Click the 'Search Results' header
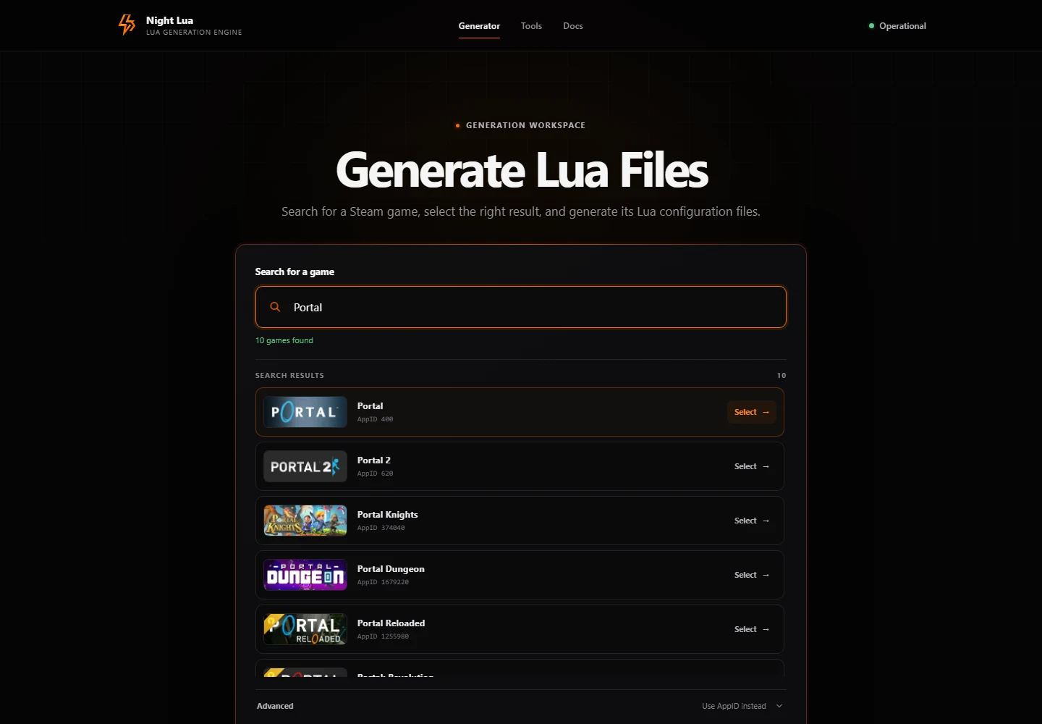The image size is (1042, 724). 289,376
